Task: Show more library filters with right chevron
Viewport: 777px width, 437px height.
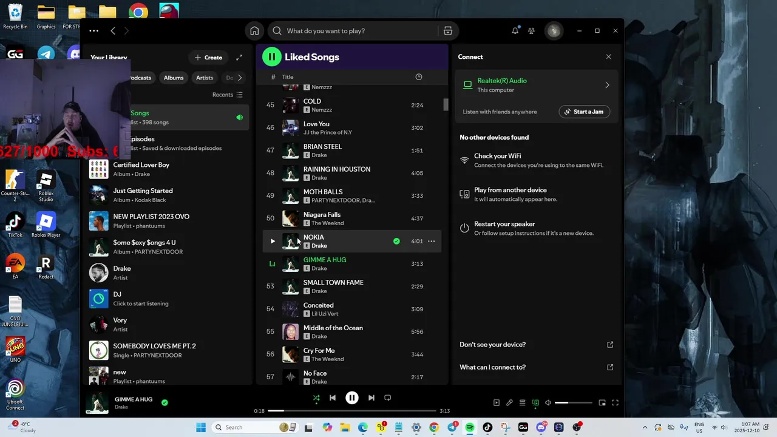Action: click(x=240, y=78)
